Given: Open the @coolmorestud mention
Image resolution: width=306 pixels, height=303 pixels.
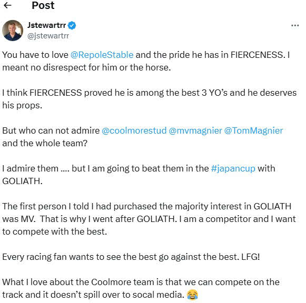Looking at the screenshot, I should coord(134,130).
